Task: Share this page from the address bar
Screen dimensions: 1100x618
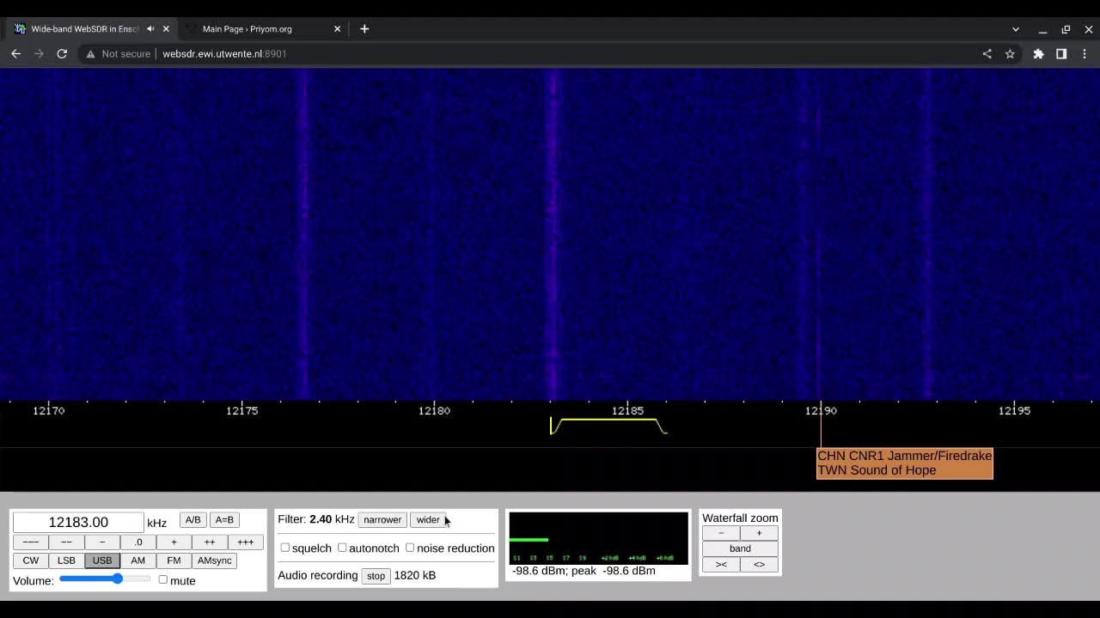Action: click(x=987, y=53)
